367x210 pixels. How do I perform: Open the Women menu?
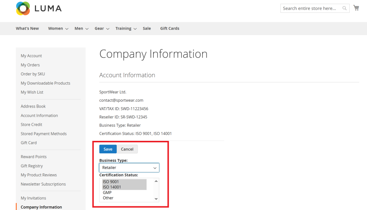(55, 29)
